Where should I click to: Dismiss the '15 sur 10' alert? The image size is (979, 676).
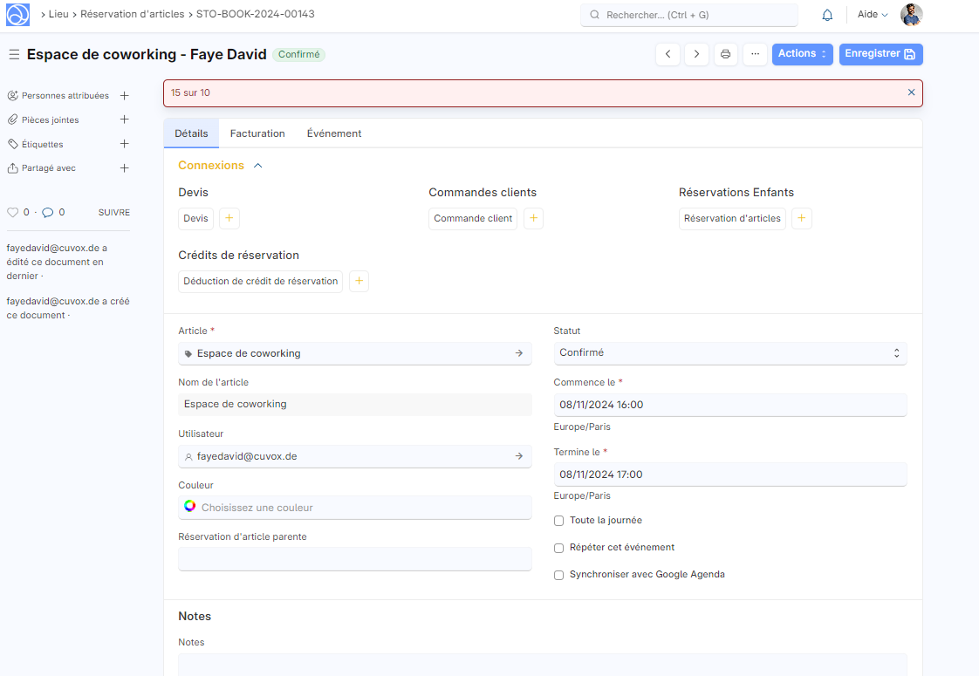[911, 92]
